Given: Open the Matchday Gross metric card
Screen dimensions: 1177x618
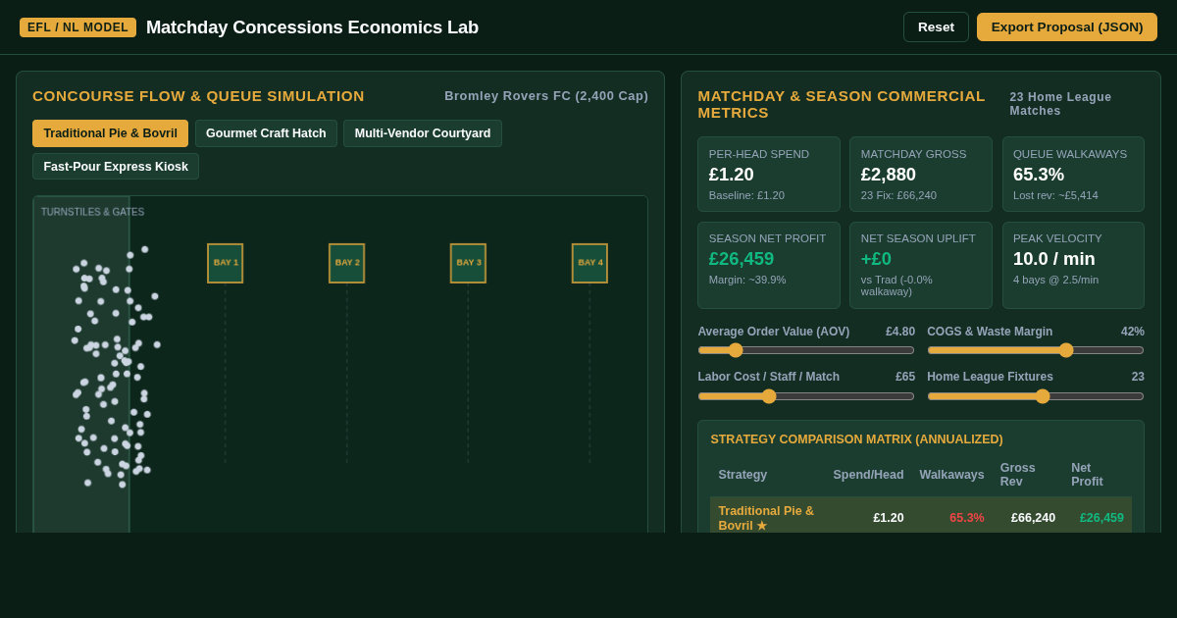Looking at the screenshot, I should (921, 175).
